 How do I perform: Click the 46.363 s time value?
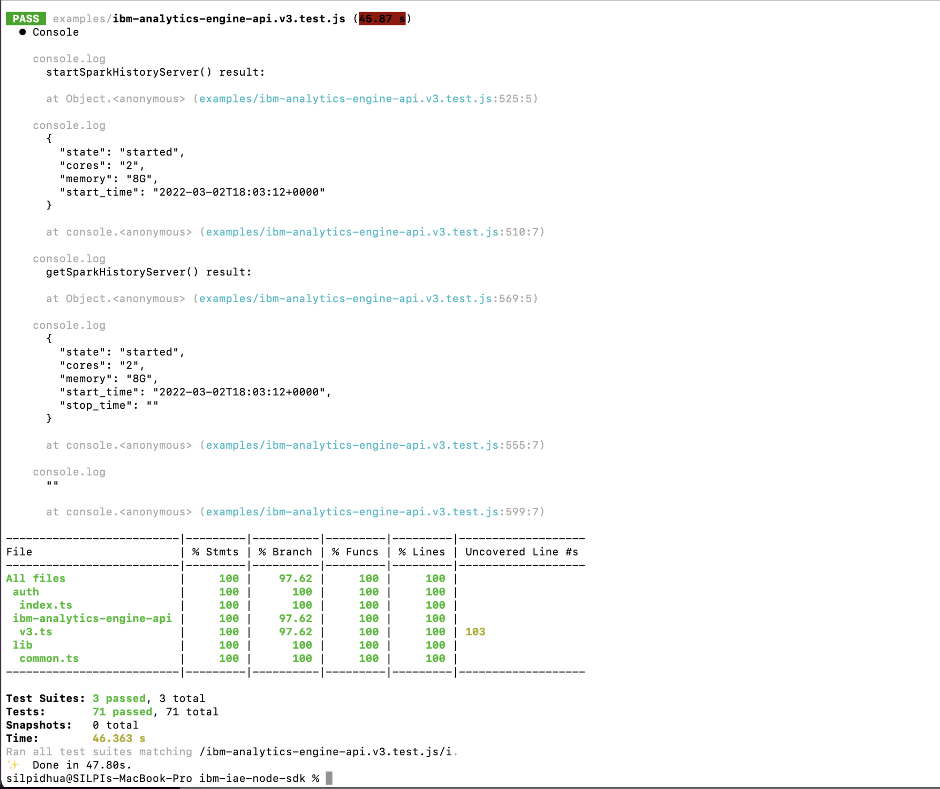tap(119, 738)
